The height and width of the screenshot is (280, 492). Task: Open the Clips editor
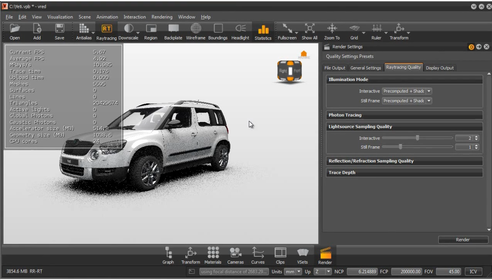(280, 256)
